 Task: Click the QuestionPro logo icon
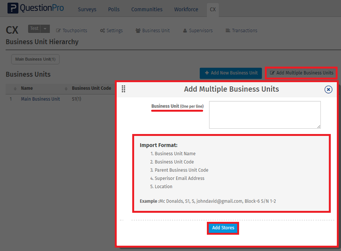13,8
